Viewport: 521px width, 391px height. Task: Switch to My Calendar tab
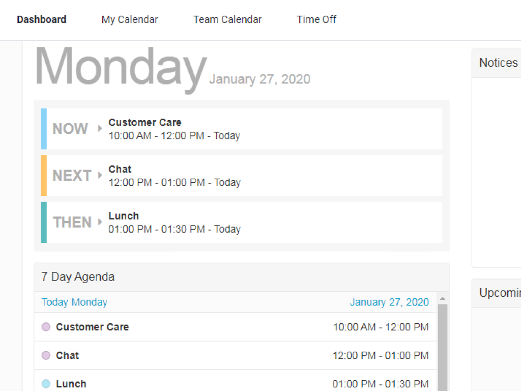coord(130,19)
